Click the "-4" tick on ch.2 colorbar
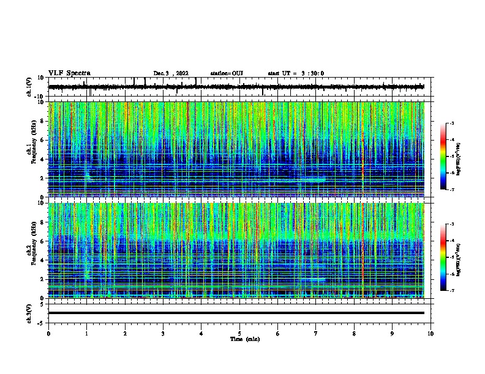This screenshot has width=485, height=374. click(x=451, y=241)
